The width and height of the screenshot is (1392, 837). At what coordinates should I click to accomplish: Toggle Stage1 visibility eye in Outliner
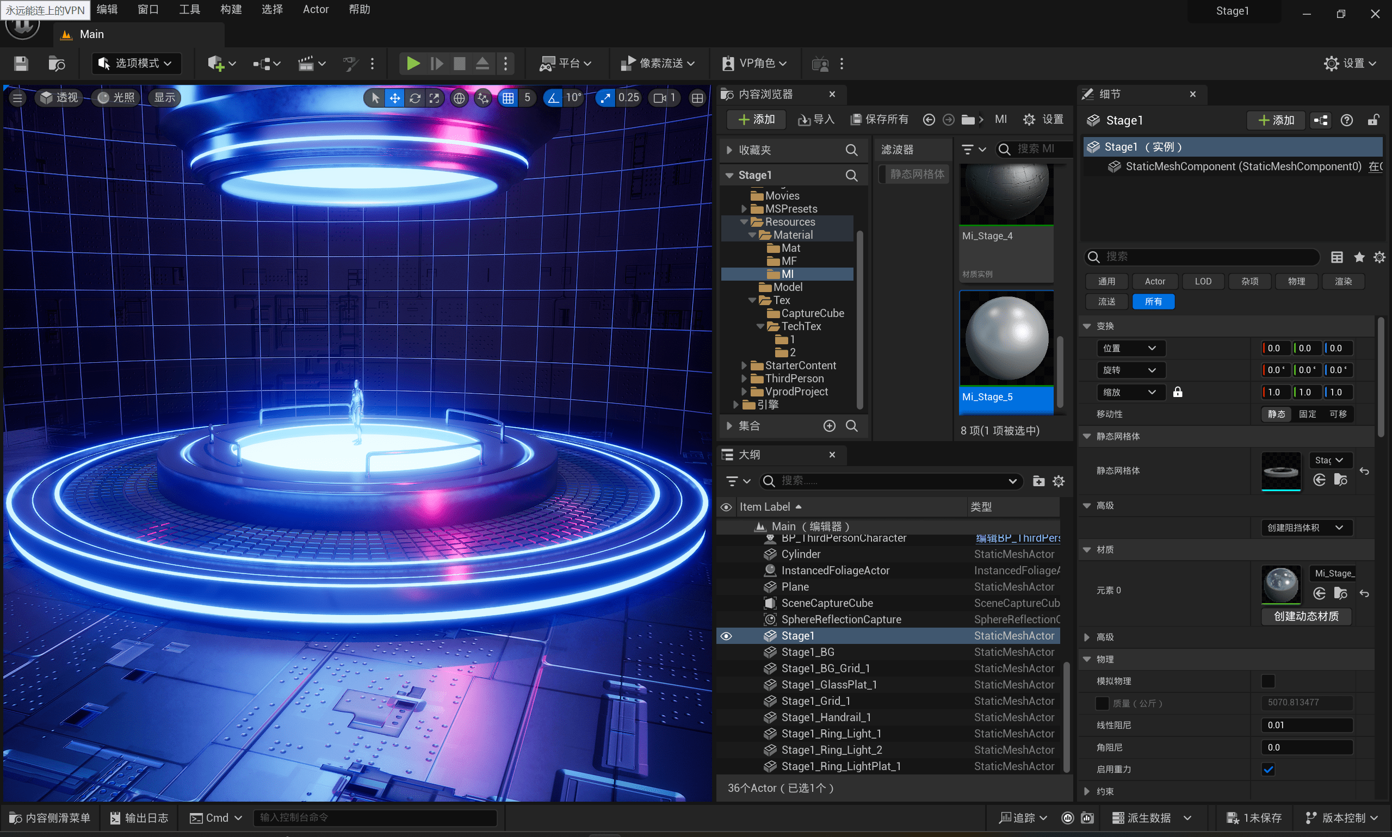(726, 636)
